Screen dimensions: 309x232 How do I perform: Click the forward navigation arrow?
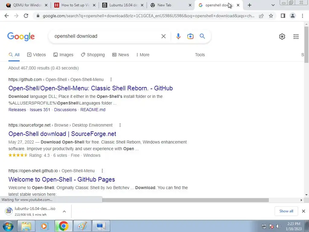click(x=16, y=16)
